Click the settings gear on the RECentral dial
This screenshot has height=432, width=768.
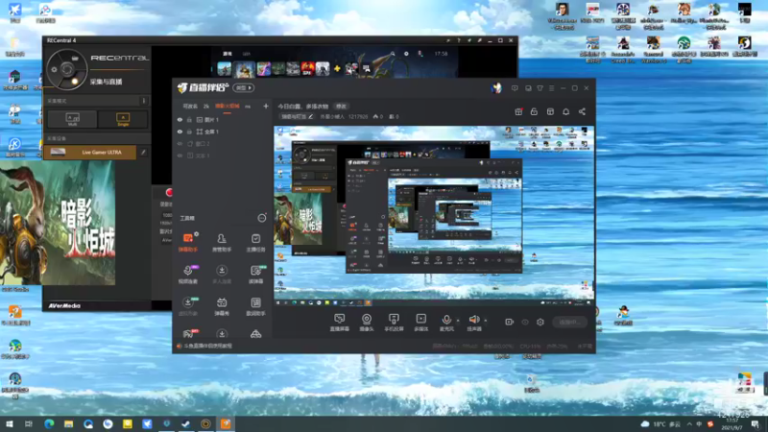coord(54,69)
